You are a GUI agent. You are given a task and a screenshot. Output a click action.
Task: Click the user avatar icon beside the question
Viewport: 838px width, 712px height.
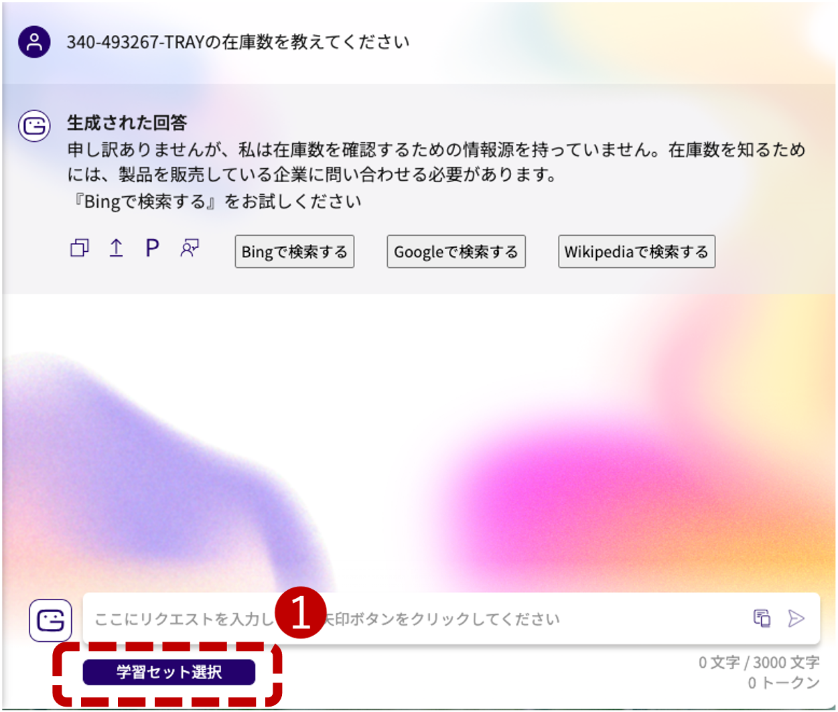tap(34, 42)
